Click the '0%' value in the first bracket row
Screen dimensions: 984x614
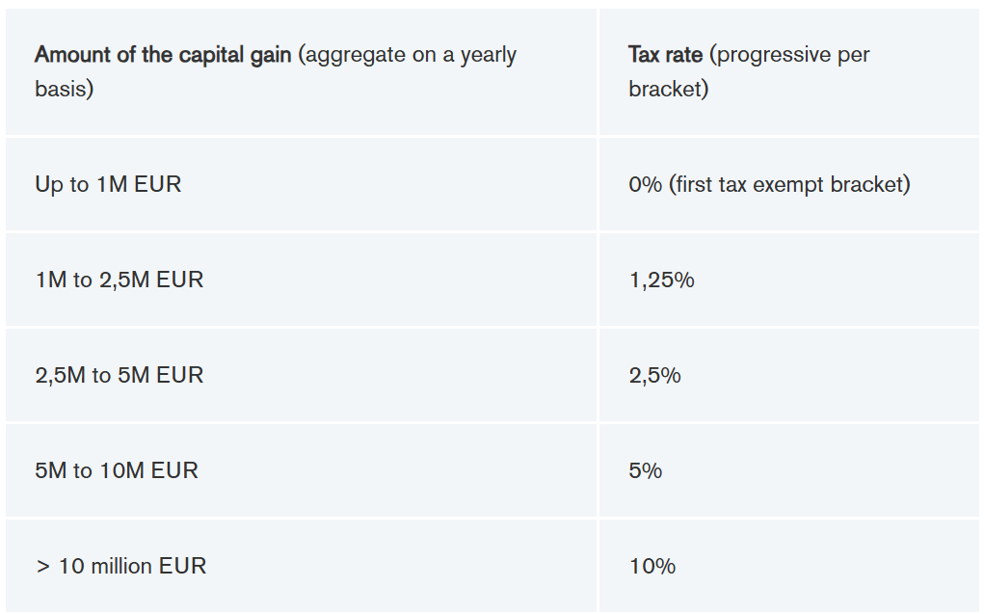pyautogui.click(x=645, y=184)
